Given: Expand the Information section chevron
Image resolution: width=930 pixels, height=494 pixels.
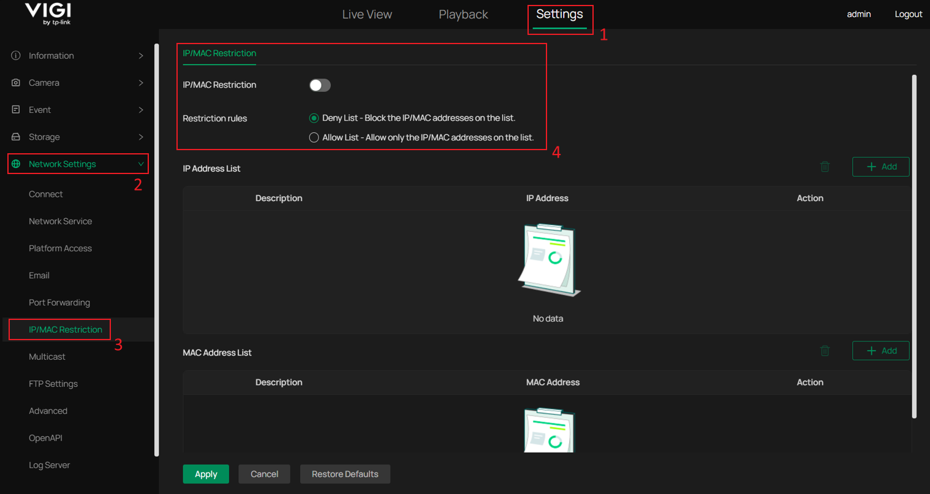Looking at the screenshot, I should pos(141,56).
